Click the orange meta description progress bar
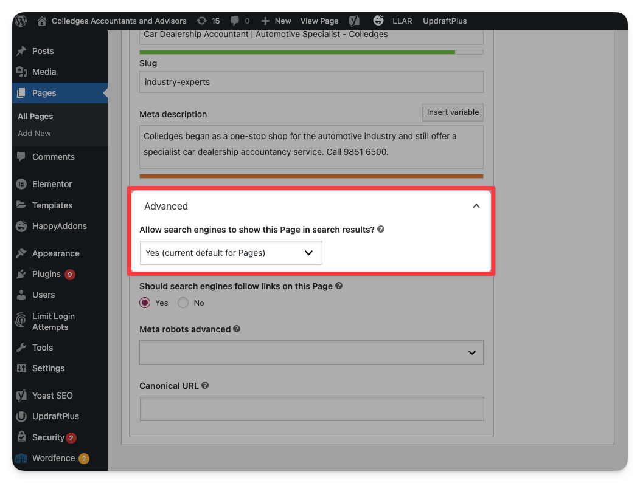 click(311, 176)
